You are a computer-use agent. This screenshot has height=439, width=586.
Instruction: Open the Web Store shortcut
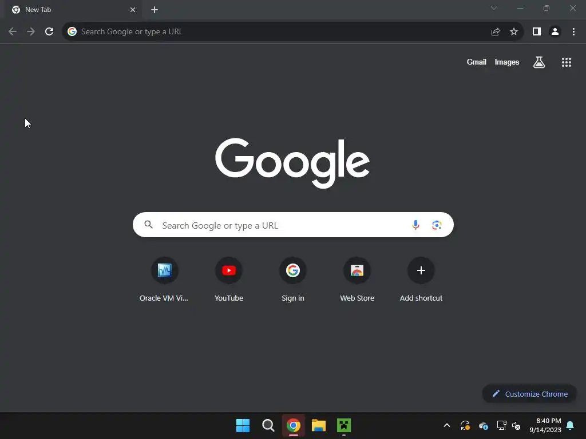click(357, 279)
